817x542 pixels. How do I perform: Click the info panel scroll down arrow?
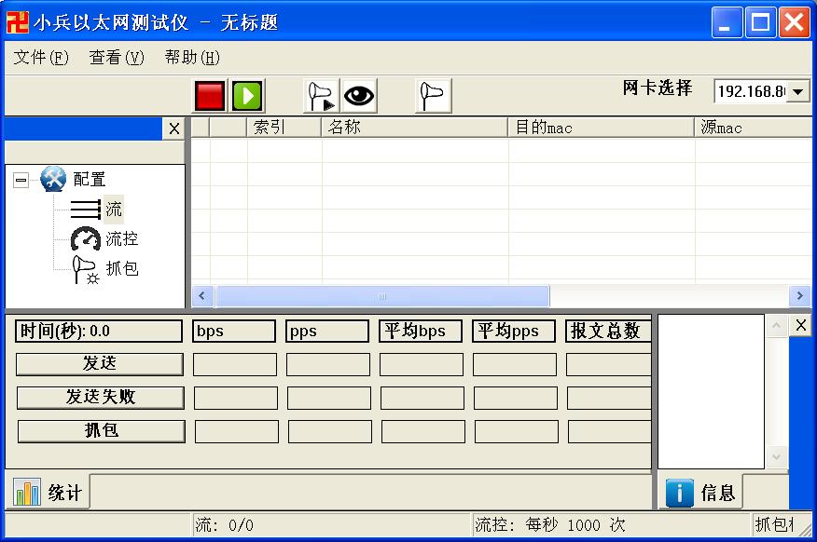pos(776,457)
